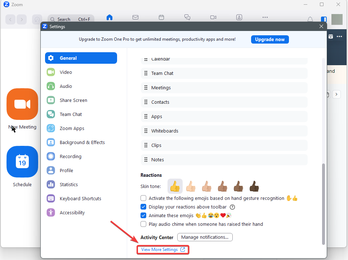Choose the medium-light skin tone thumbs-up
The height and width of the screenshot is (260, 348).
click(207, 186)
